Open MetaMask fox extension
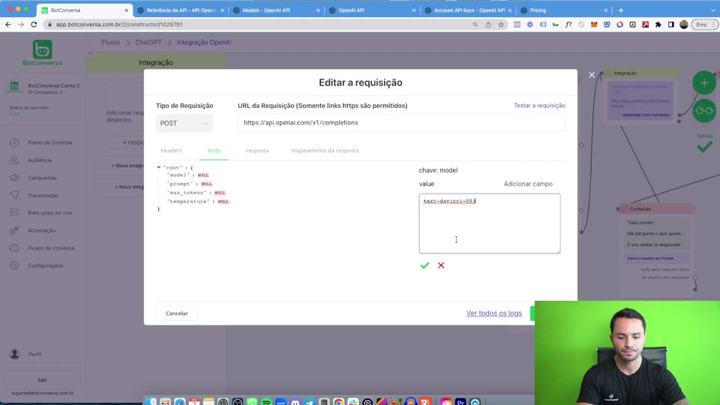The width and height of the screenshot is (720, 405). pyautogui.click(x=594, y=24)
